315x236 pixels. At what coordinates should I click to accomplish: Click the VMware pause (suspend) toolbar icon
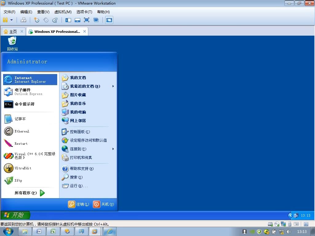point(5,20)
